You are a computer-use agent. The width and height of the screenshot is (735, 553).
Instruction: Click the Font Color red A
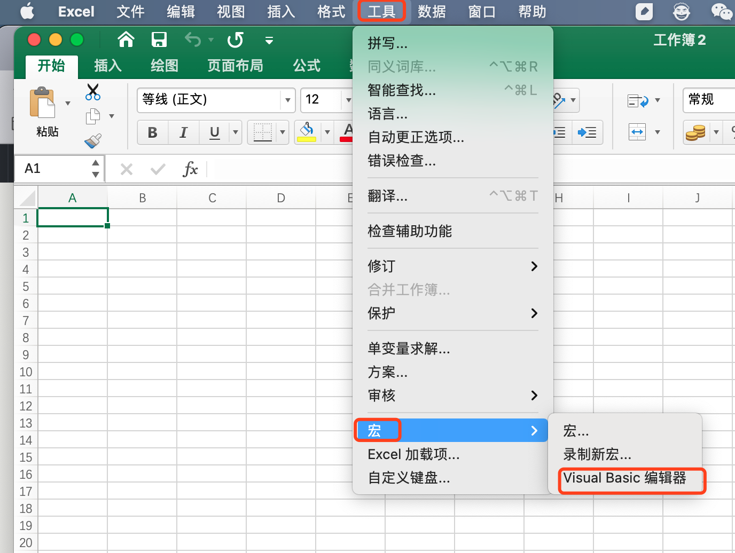click(x=347, y=132)
